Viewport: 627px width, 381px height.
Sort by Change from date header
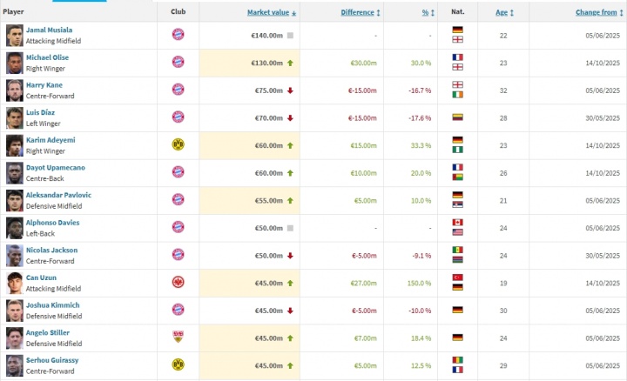pos(596,13)
